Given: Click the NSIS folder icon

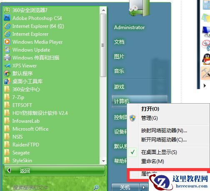Looking at the screenshot, I should coord(7,136).
